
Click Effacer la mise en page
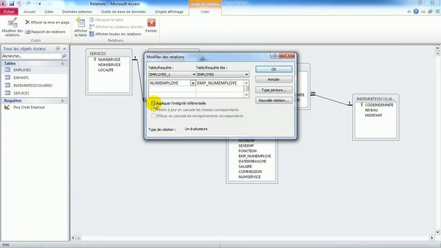point(48,22)
